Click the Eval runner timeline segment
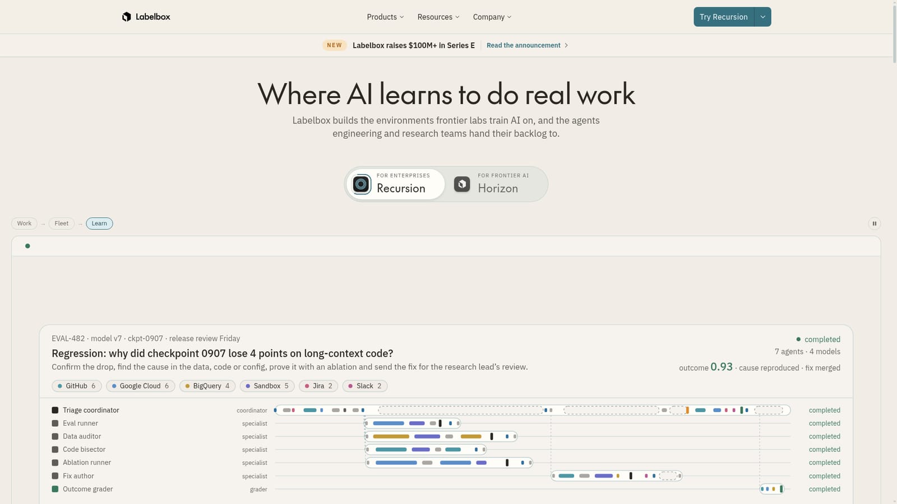This screenshot has height=504, width=897. pyautogui.click(x=413, y=423)
